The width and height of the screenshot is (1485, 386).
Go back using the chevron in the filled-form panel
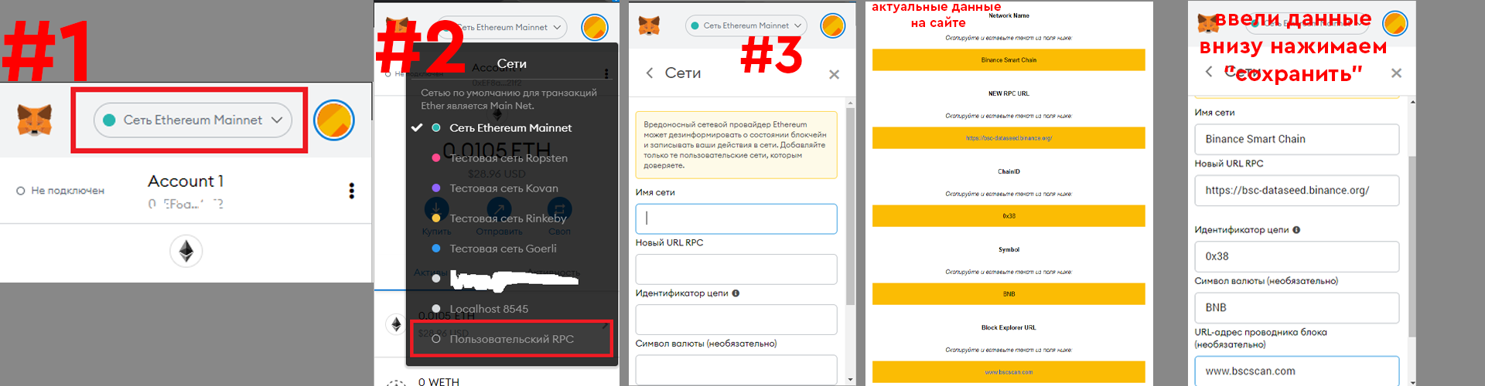1209,72
